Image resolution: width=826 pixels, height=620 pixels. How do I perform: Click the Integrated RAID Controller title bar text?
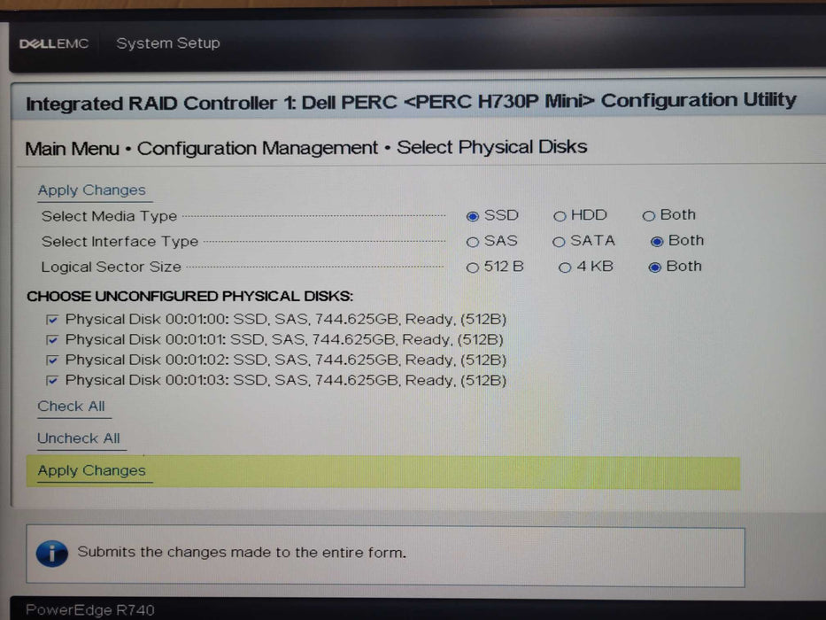(411, 101)
